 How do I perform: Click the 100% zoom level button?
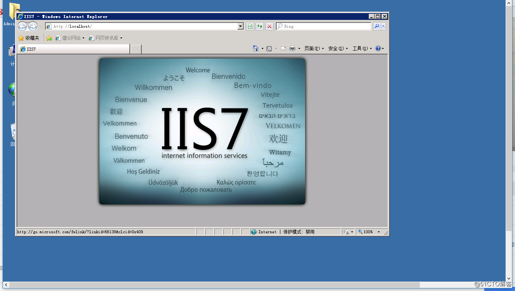coord(366,232)
